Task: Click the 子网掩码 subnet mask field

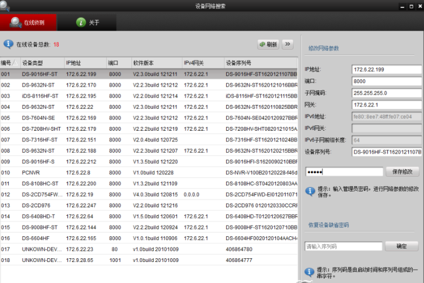Action: (x=386, y=93)
